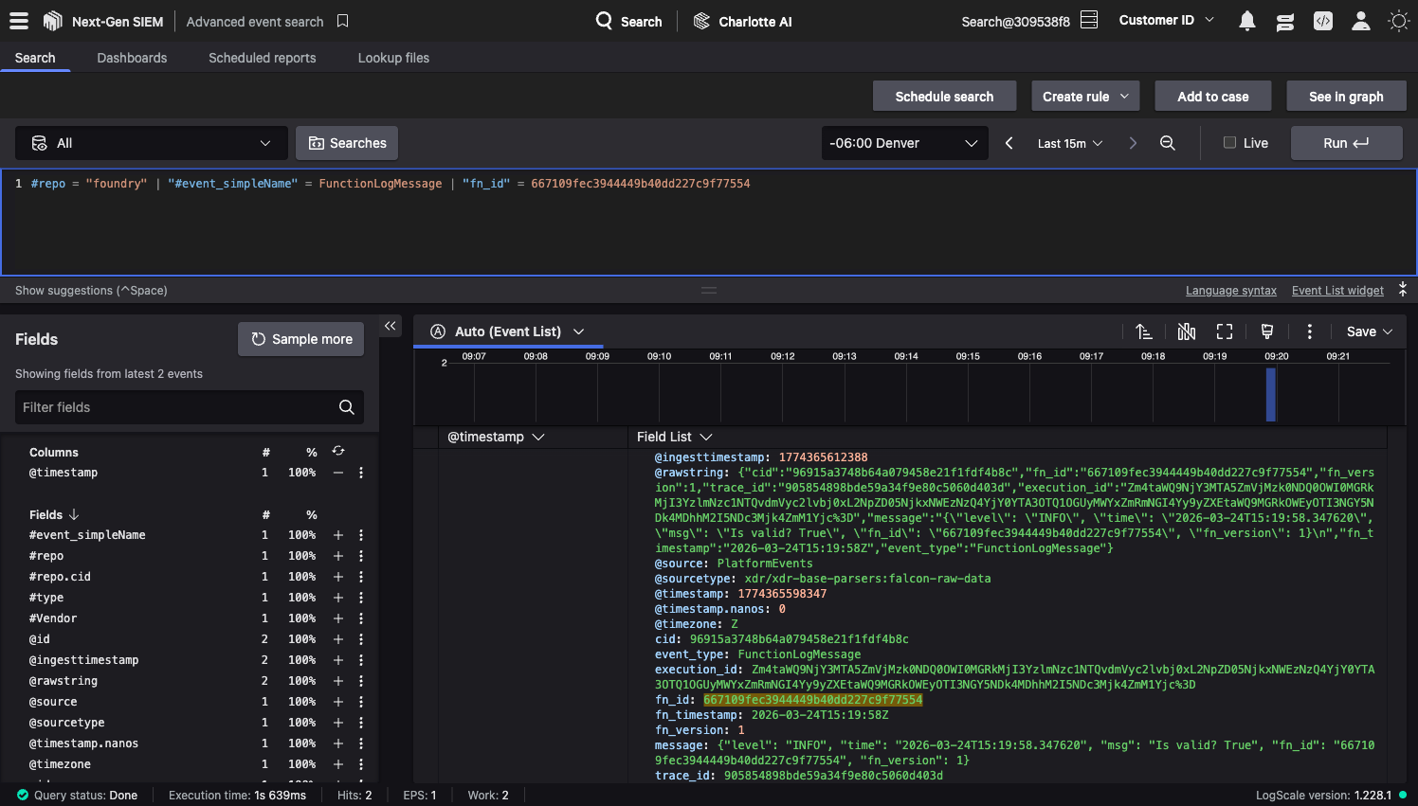The image size is (1418, 806).
Task: Add #event_simpleName field as column
Action: pyautogui.click(x=338, y=535)
